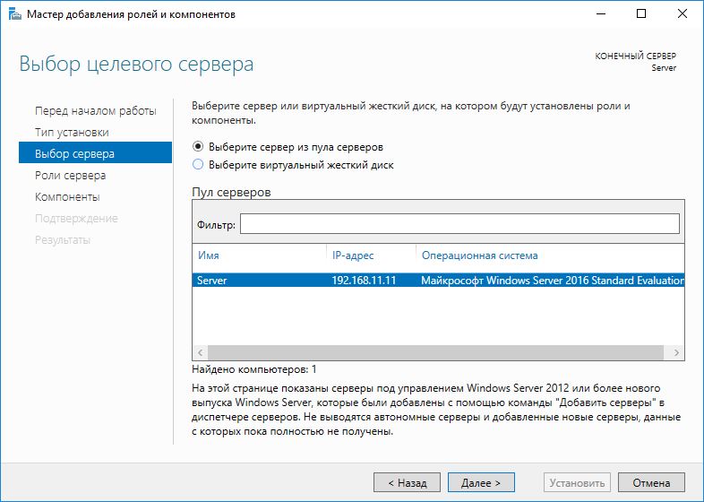Maximize the wizard window
The height and width of the screenshot is (502, 704).
pyautogui.click(x=640, y=13)
